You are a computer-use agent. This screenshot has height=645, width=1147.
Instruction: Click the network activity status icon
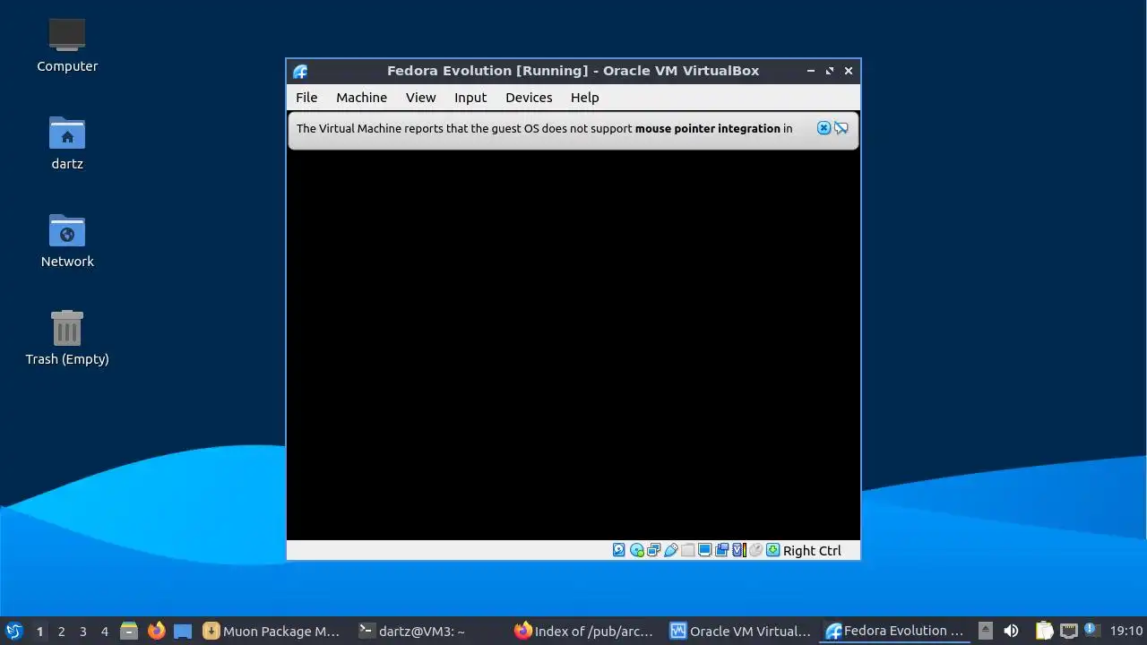(653, 550)
